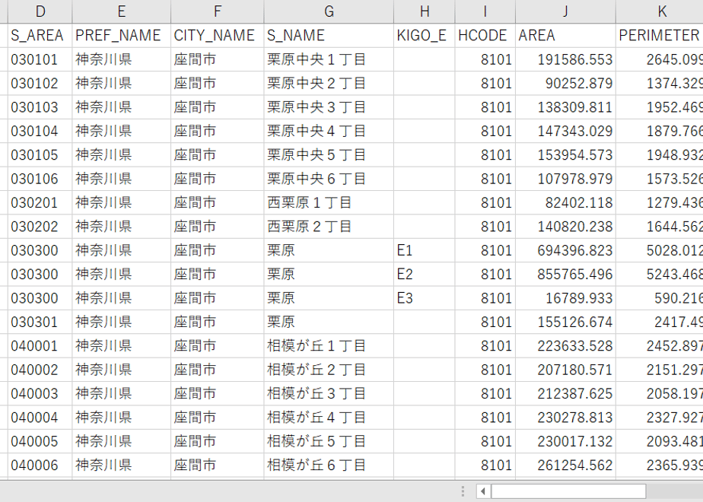Click the S_NAME header cell
Viewport: 703px width, 502px height.
click(329, 36)
